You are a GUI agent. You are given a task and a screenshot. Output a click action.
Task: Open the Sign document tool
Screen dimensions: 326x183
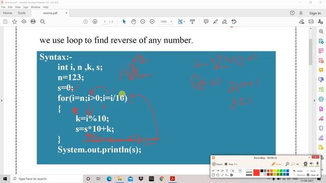pyautogui.click(x=225, y=21)
